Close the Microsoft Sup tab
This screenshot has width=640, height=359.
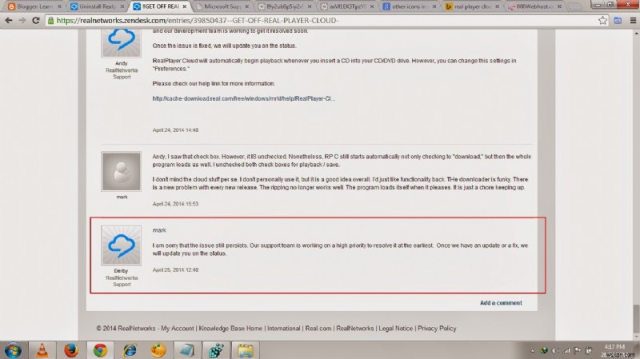pos(247,6)
